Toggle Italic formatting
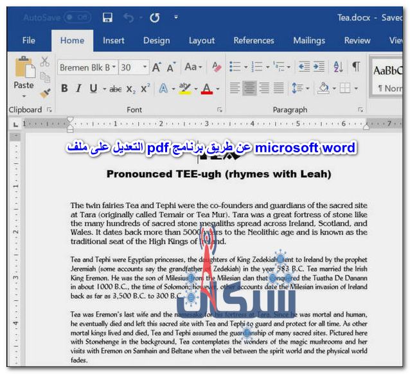 click(x=79, y=89)
